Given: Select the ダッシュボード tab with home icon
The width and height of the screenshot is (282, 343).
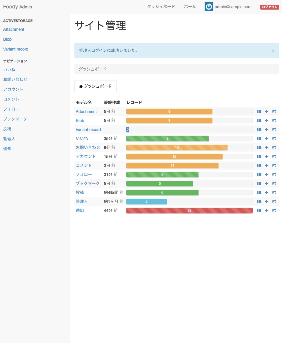Looking at the screenshot, I should [x=95, y=86].
